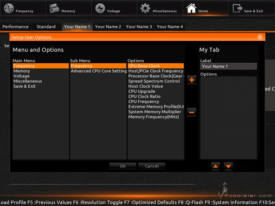The image size is (275, 206).
Task: Edit the Label field containing Your Name 1
Action: click(228, 66)
